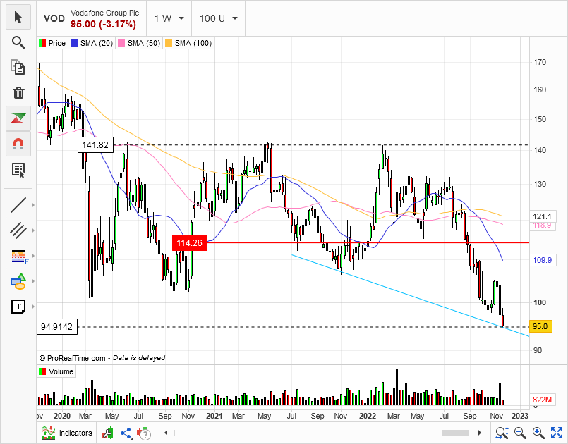The width and height of the screenshot is (568, 444).
Task: Select the parallel channel lines tool
Action: (x=18, y=230)
